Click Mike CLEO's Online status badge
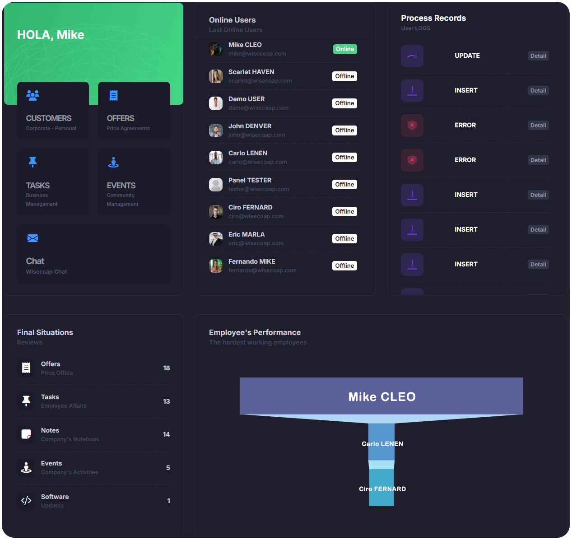Viewport: 572px width, 540px height. 345,49
